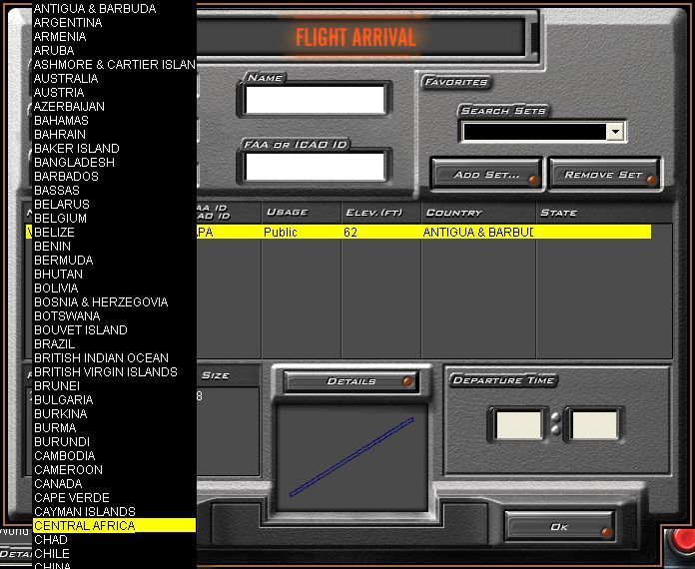The height and width of the screenshot is (569, 695).
Task: Select BAHAMAS from the dropdown list
Action: 61,120
